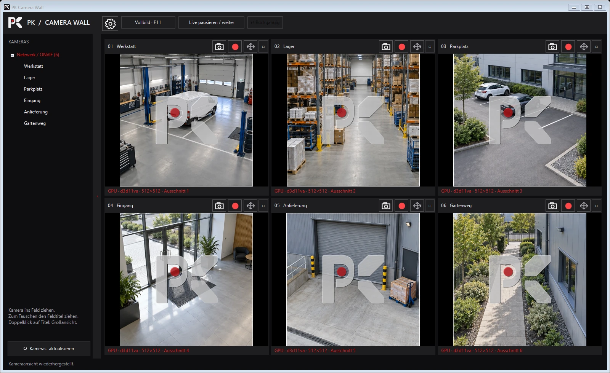This screenshot has height=373, width=610.
Task: Toggle recording on the Gartenweg camera
Action: click(568, 206)
